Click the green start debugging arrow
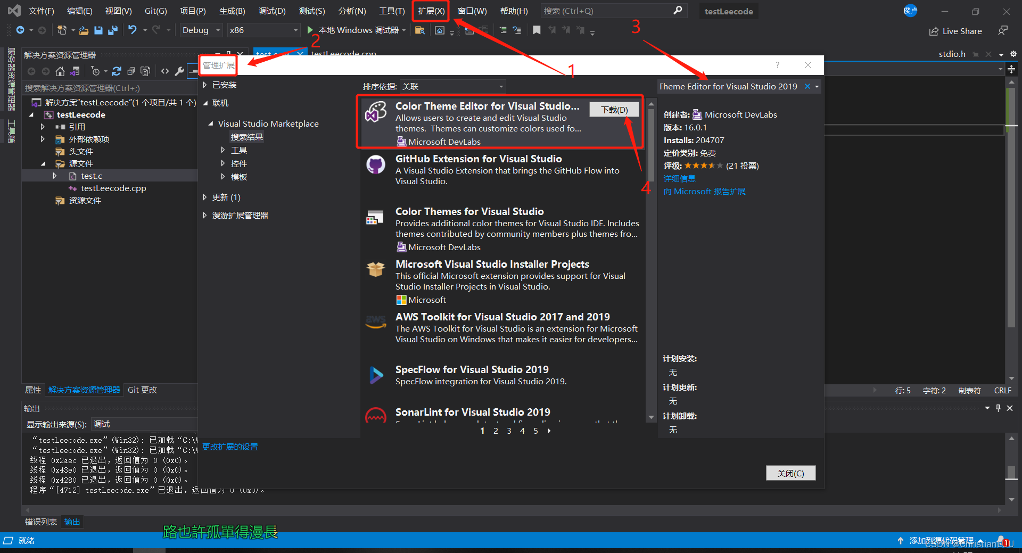1022x553 pixels. (310, 30)
